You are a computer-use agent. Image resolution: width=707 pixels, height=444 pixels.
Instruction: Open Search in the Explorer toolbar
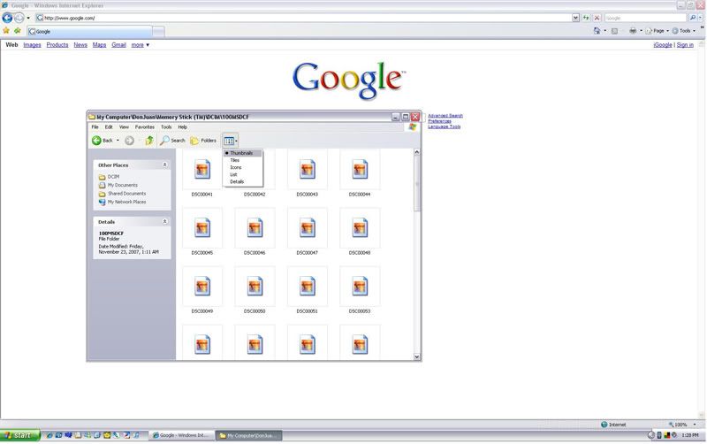point(172,141)
